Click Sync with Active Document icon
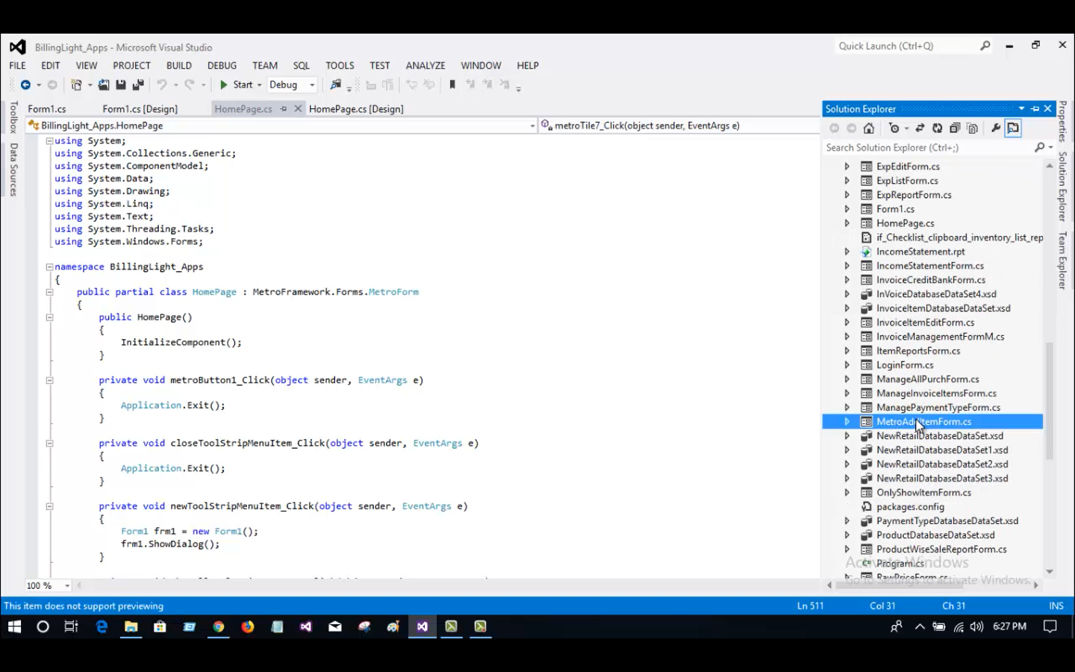 tap(920, 128)
